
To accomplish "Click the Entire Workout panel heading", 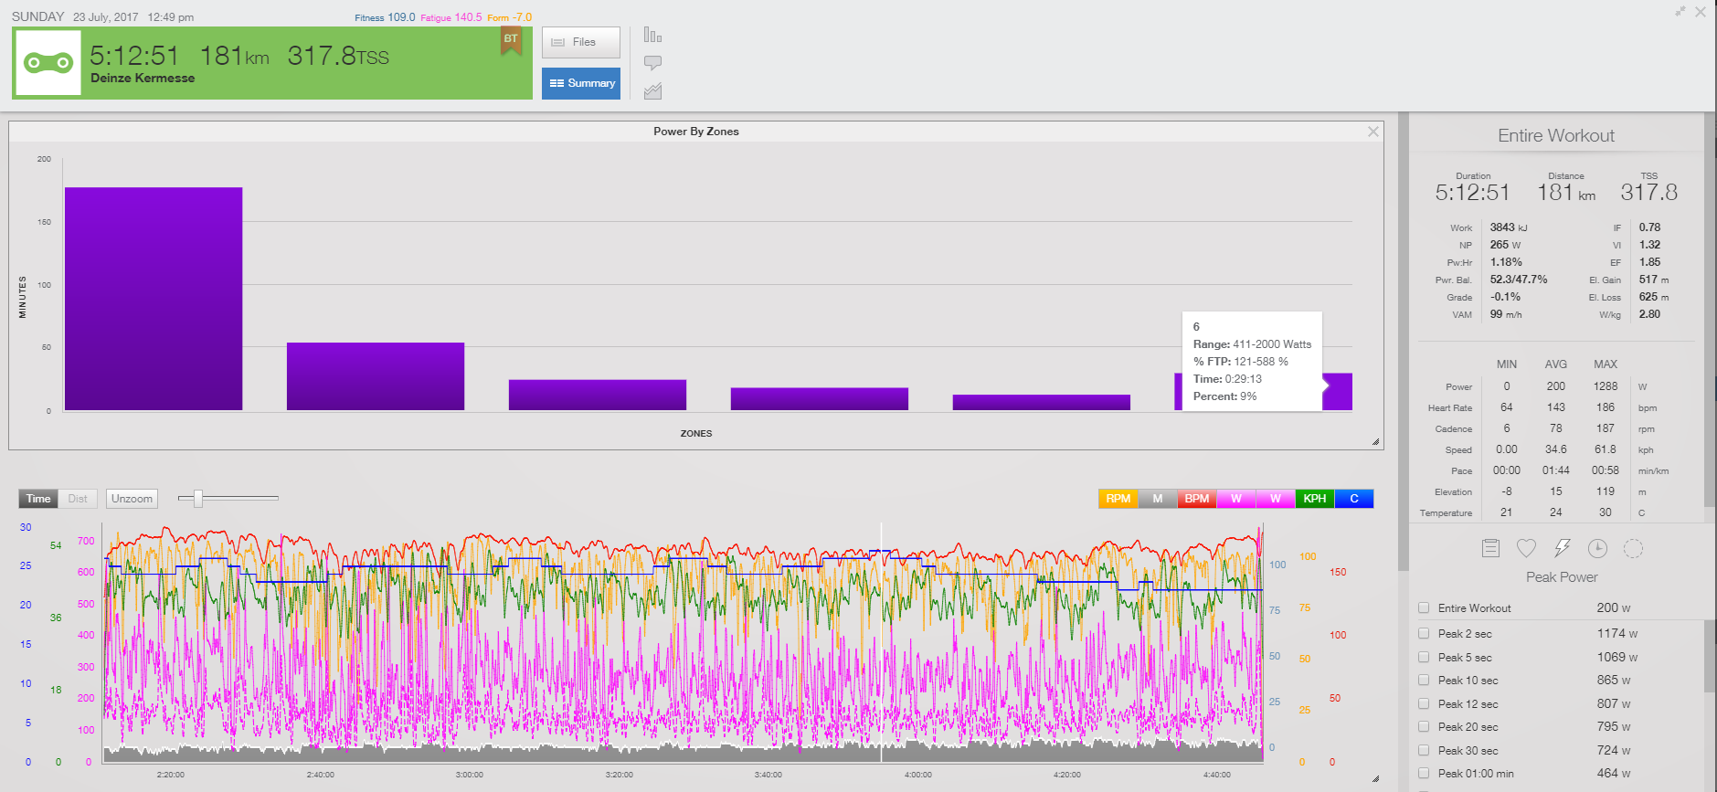I will [1556, 135].
